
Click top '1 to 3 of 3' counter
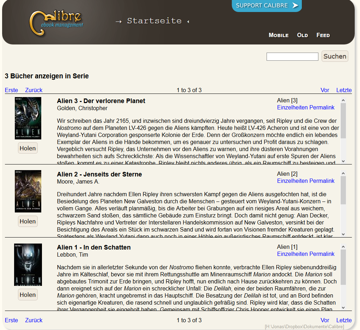pos(189,90)
